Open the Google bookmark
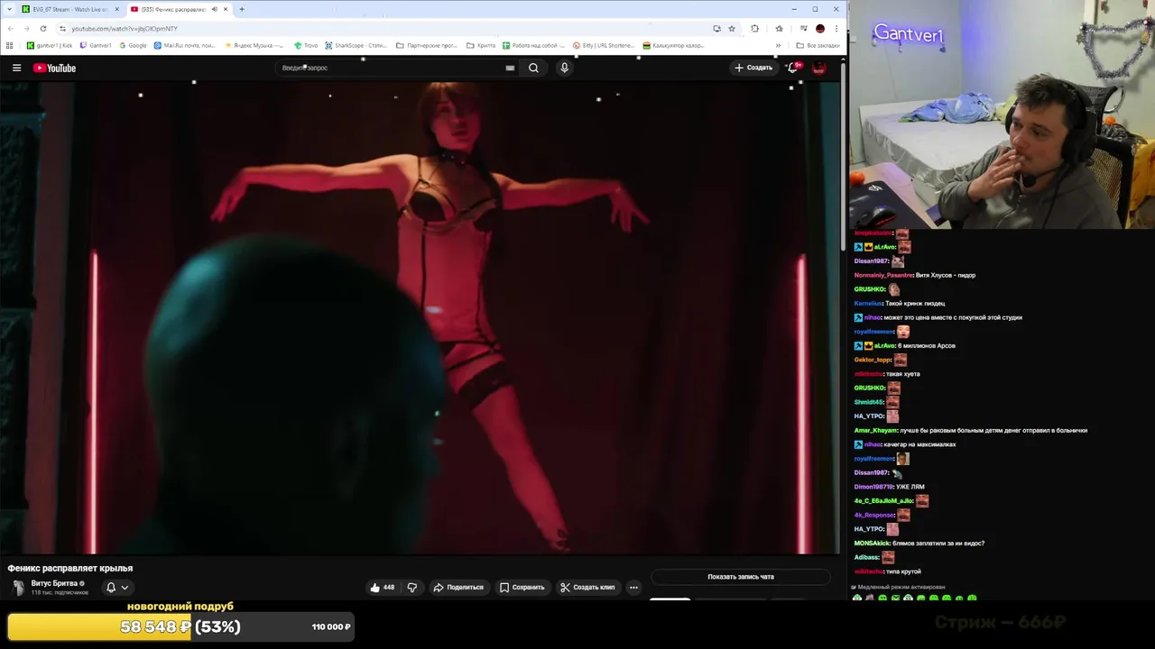 pos(133,45)
